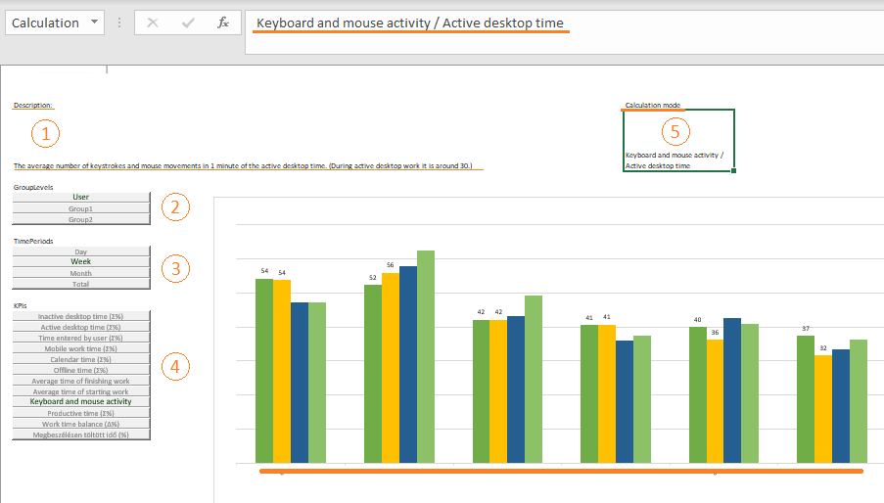Click the Cancel (X) formula bar icon
Image resolution: width=884 pixels, height=503 pixels.
(x=152, y=23)
